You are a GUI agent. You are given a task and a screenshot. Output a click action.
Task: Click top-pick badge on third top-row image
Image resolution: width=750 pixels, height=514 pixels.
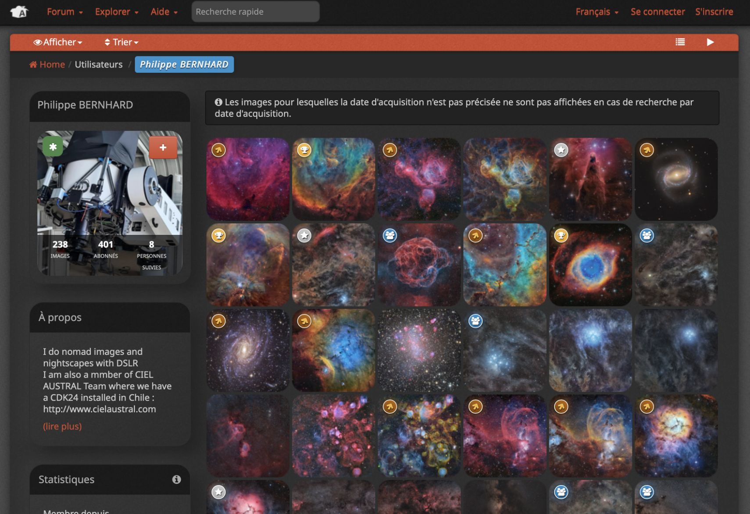click(x=389, y=150)
